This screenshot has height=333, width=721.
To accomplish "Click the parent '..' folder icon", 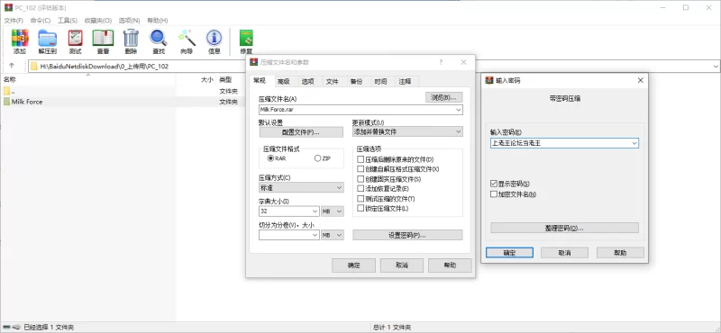I will pyautogui.click(x=6, y=91).
